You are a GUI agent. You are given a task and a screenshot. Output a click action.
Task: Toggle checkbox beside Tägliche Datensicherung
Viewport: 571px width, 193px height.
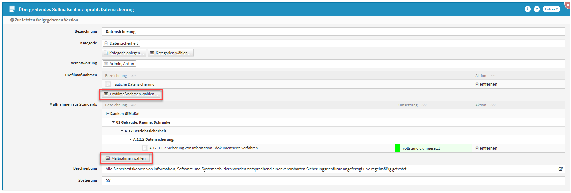pos(108,84)
